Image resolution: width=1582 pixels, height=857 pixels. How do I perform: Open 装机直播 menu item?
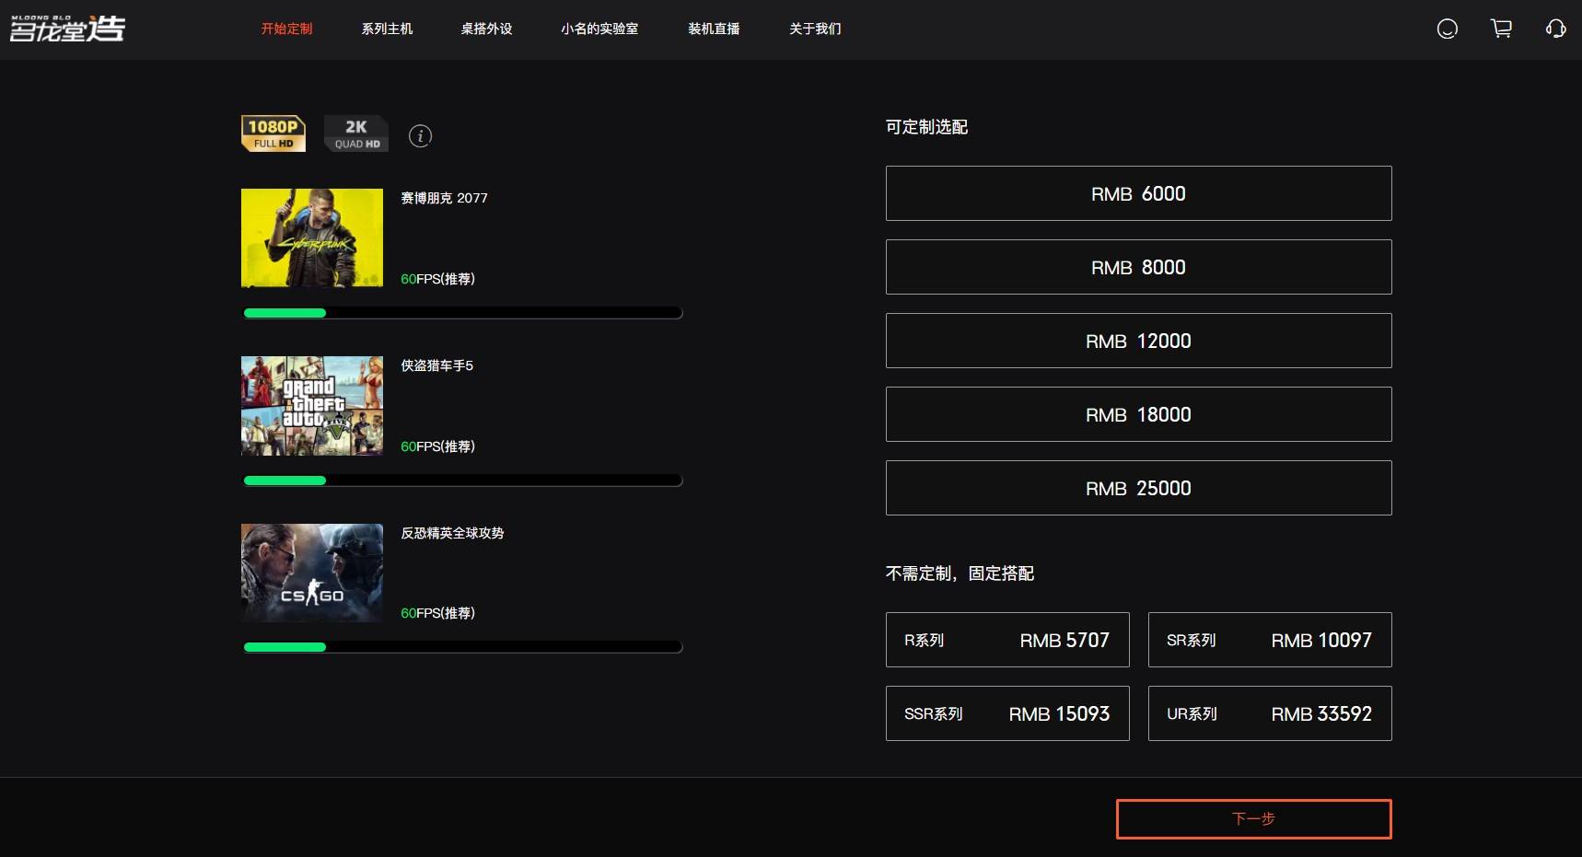click(x=714, y=29)
